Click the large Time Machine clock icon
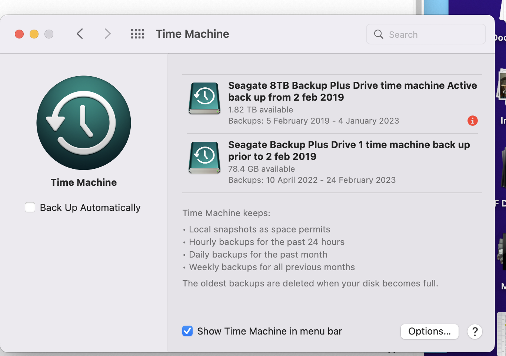506x356 pixels. (84, 123)
